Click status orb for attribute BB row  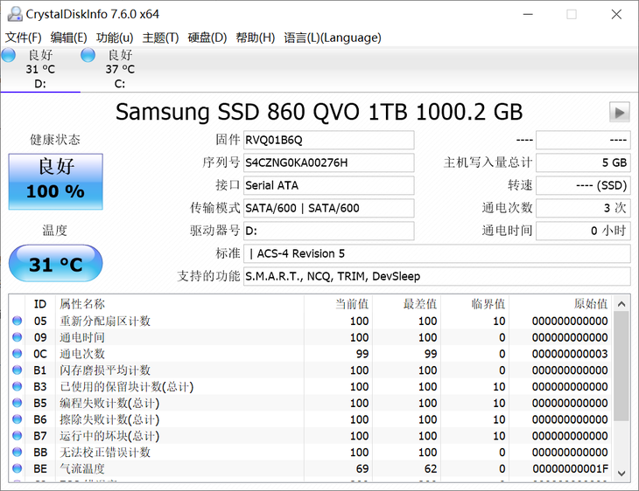17,453
